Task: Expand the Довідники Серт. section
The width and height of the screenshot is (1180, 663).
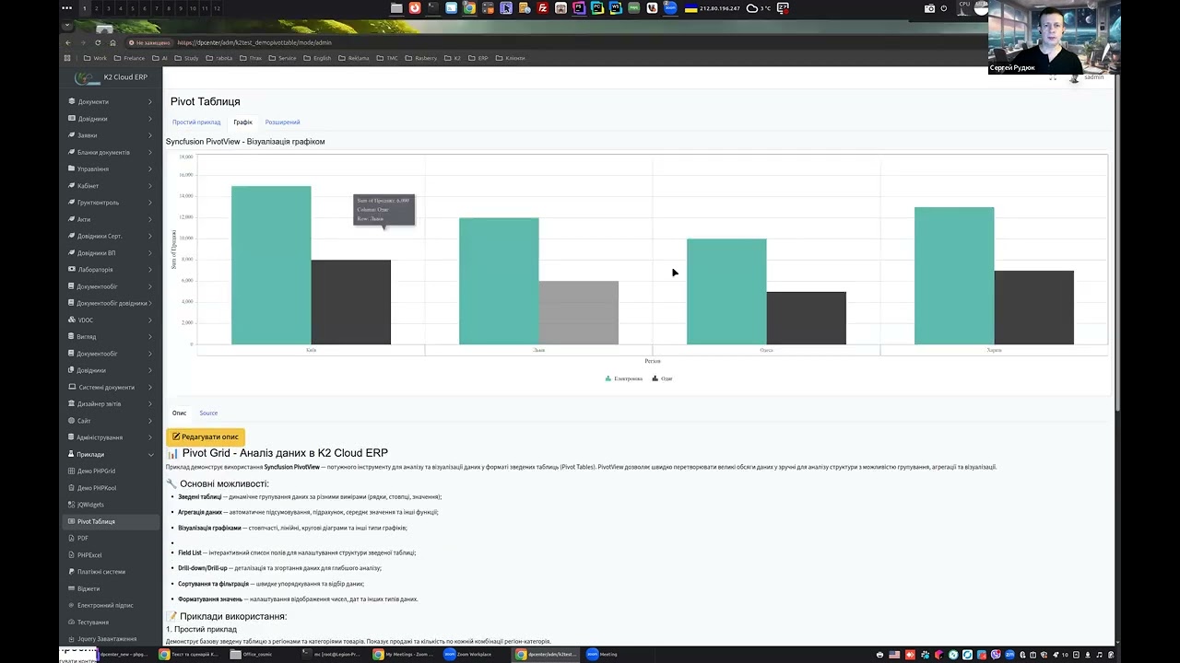Action: click(x=111, y=236)
